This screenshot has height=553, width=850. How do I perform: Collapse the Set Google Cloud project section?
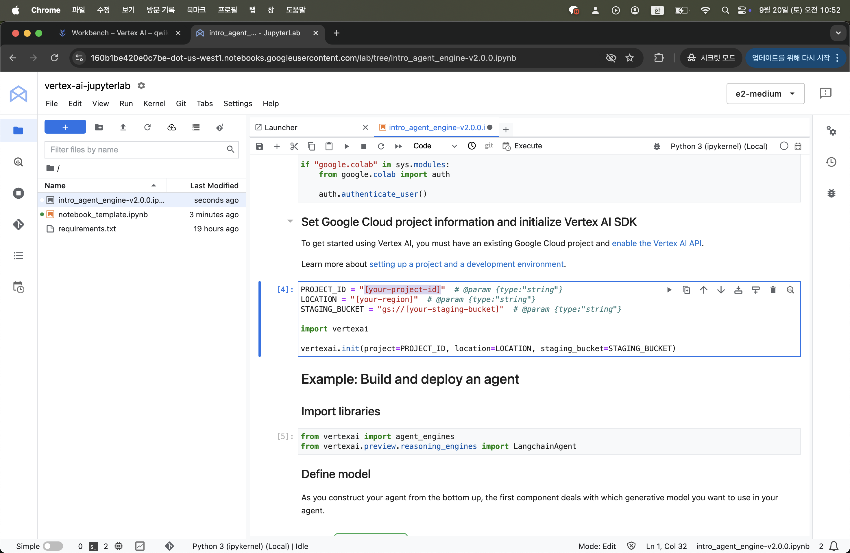coord(290,222)
